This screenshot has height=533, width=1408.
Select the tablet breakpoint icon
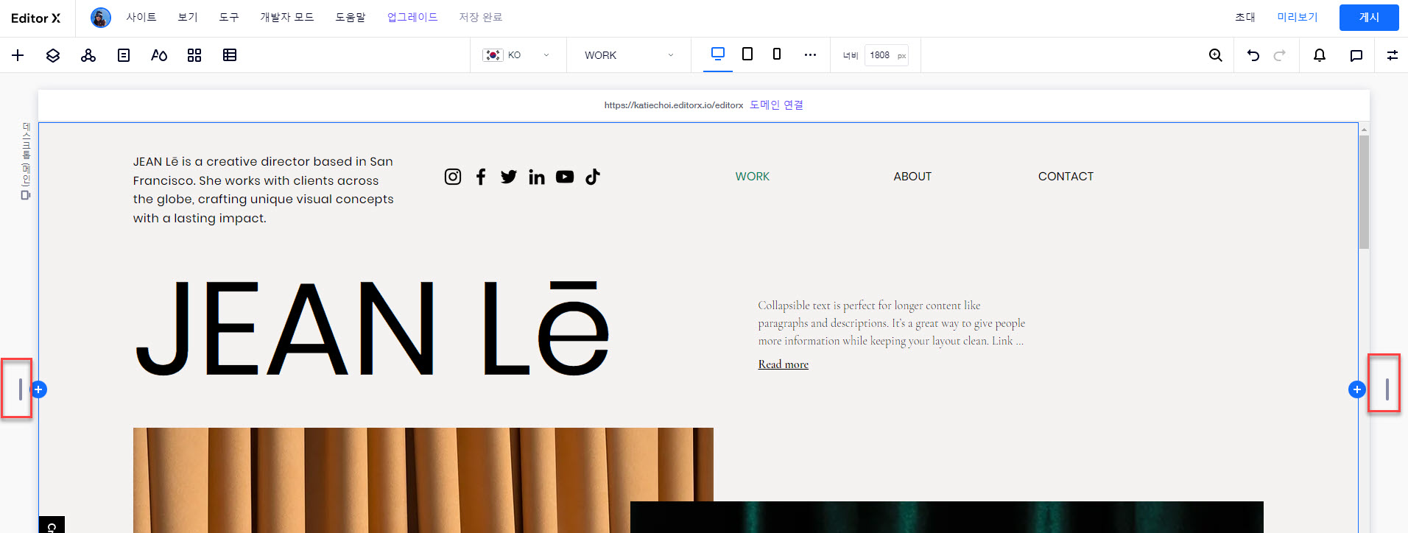point(747,54)
